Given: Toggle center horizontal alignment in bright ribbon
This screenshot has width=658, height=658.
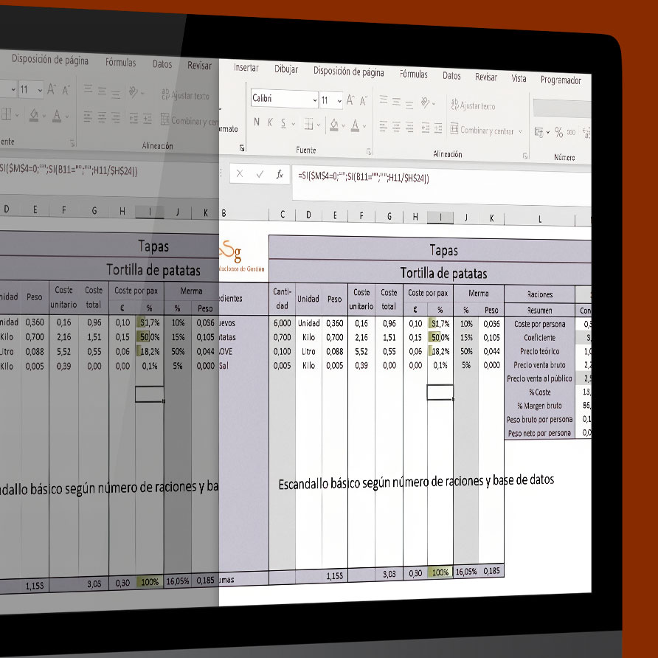Looking at the screenshot, I should click(x=396, y=126).
